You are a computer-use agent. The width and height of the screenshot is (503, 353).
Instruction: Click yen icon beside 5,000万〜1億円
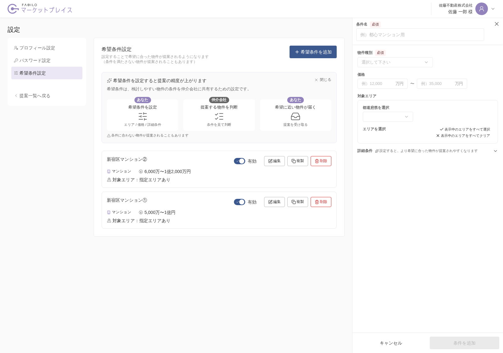pos(141,212)
